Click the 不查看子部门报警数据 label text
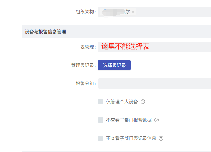Screen dimensions: 211x152 [129, 120]
